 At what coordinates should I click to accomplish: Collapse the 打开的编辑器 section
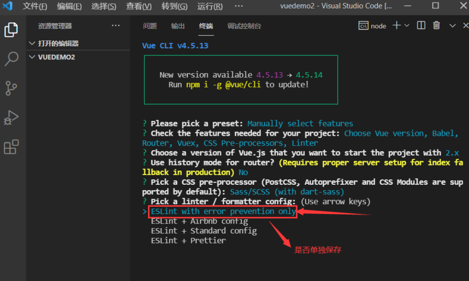(x=32, y=43)
